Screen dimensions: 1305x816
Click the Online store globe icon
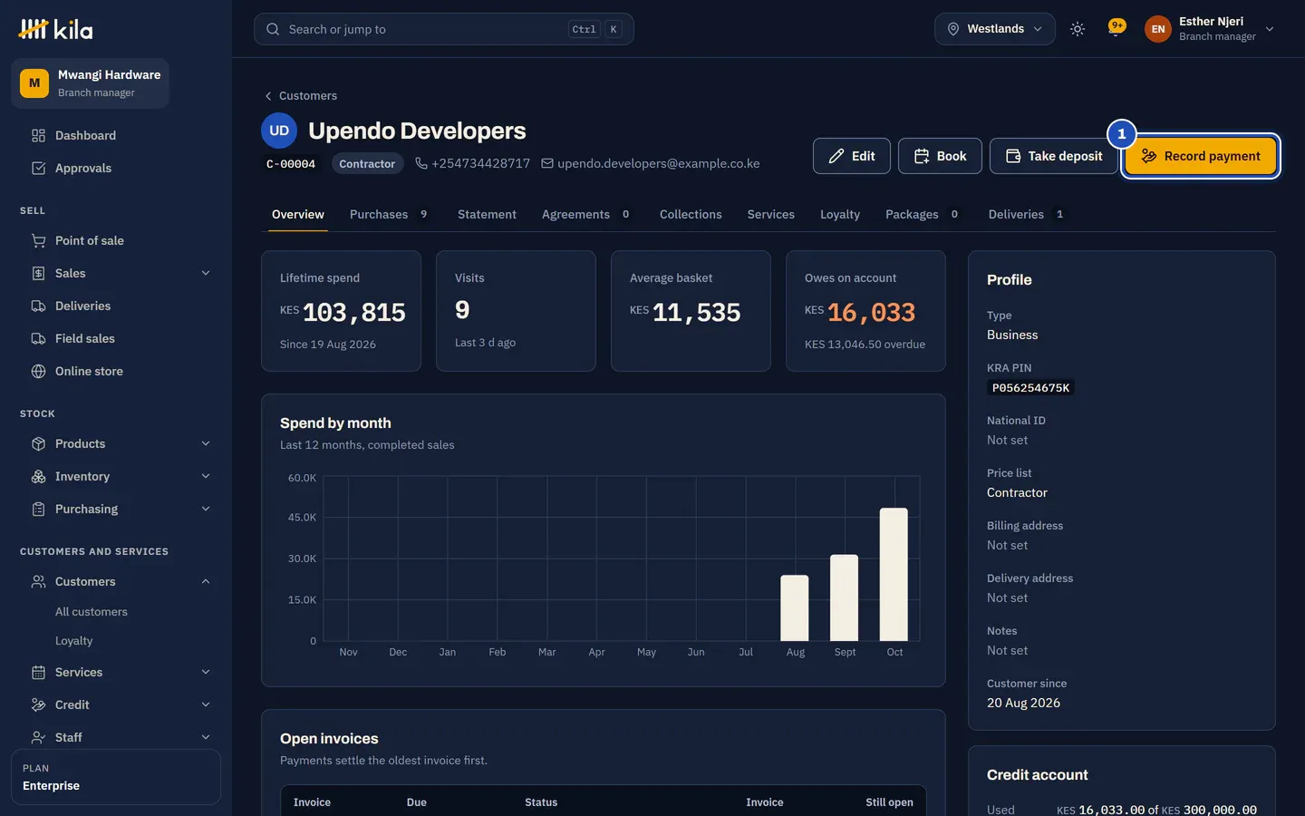point(38,371)
